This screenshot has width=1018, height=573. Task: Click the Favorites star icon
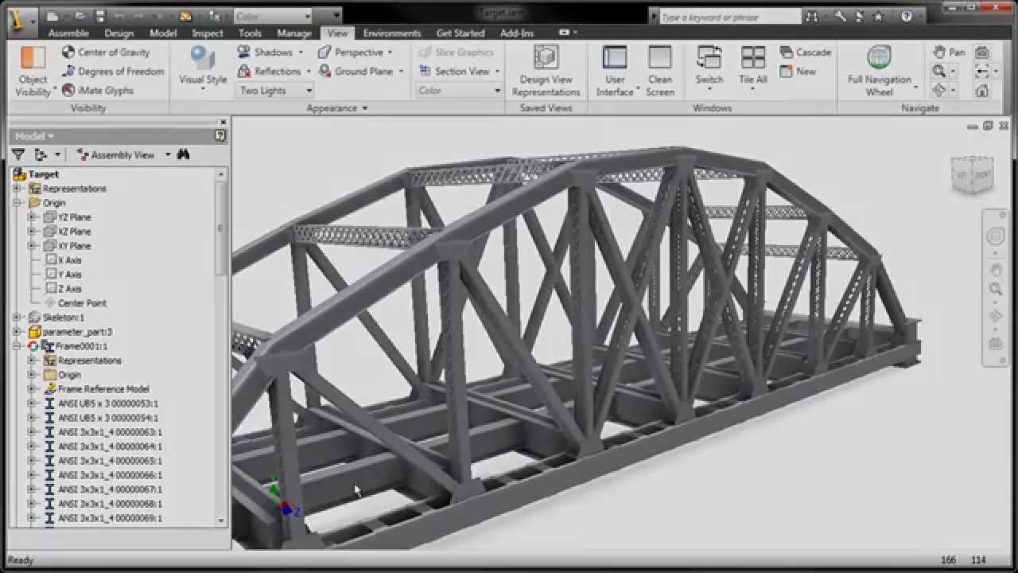coord(879,16)
